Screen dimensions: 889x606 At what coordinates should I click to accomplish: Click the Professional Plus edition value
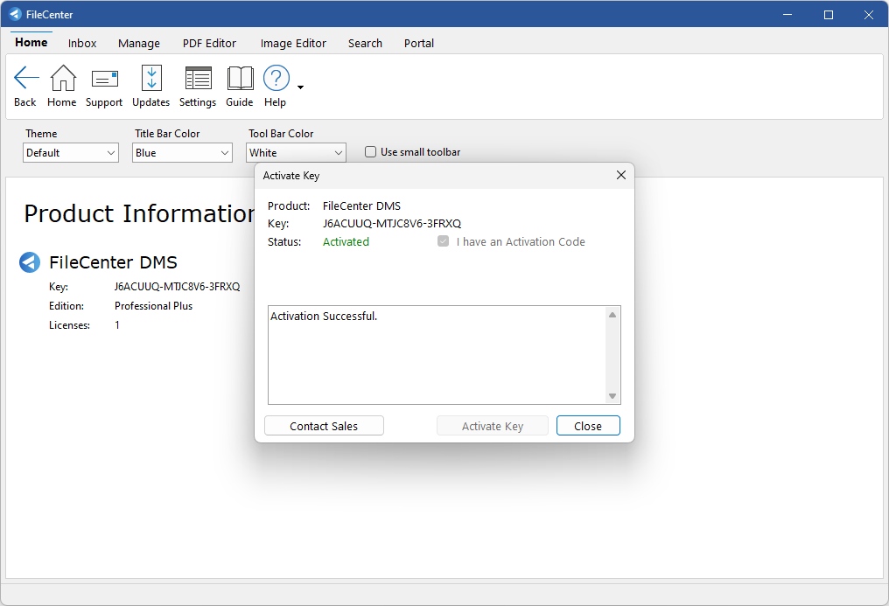[154, 306]
